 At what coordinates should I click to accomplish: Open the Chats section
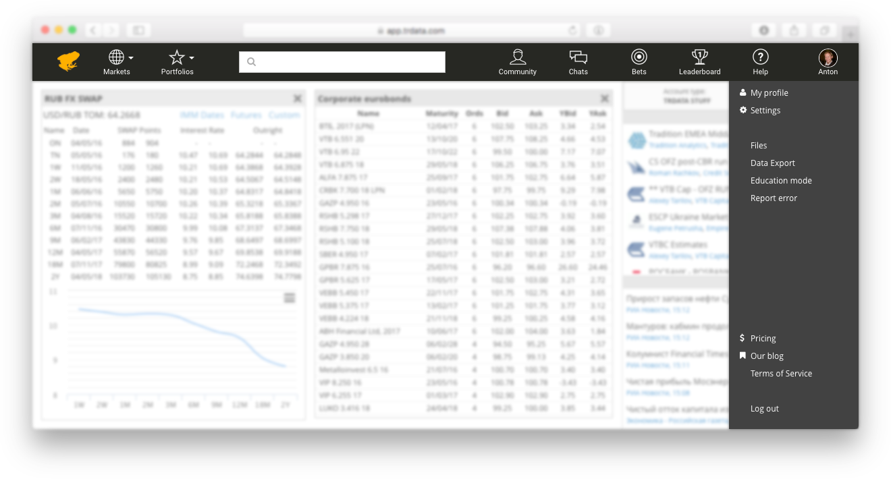coord(578,62)
